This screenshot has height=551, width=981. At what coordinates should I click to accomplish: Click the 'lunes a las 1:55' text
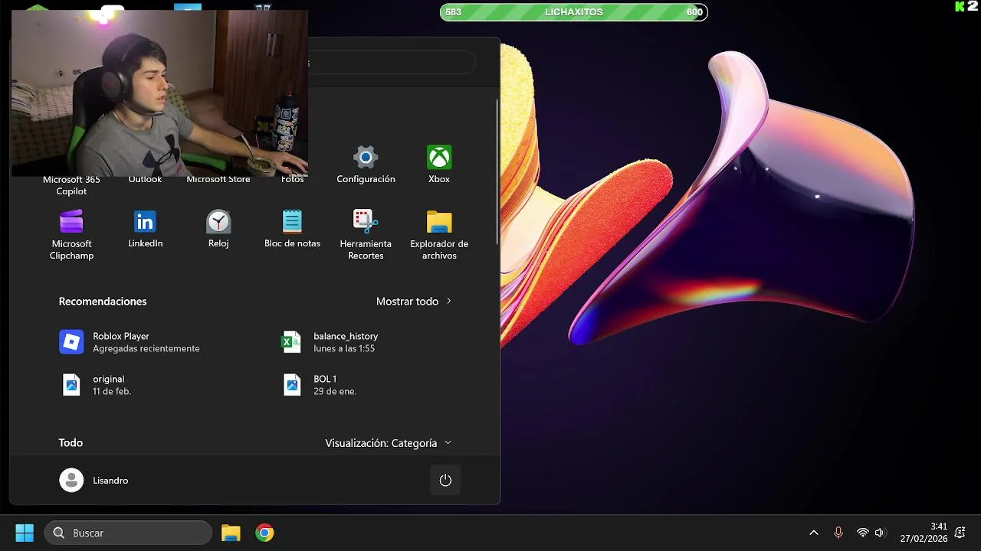pyautogui.click(x=344, y=348)
